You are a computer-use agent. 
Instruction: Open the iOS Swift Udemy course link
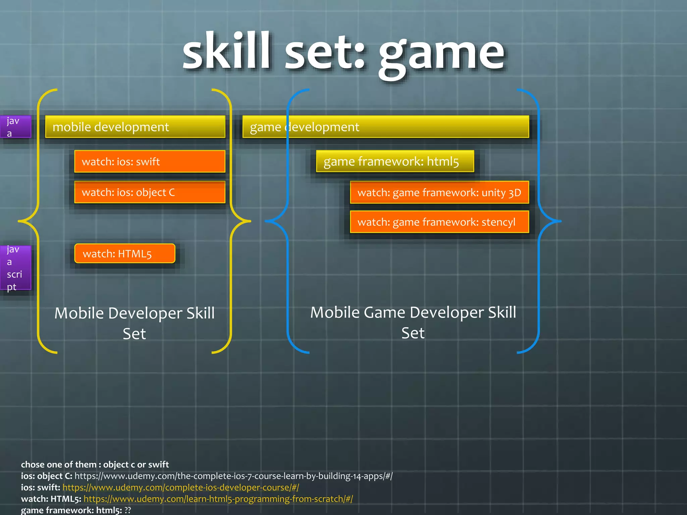tap(180, 487)
